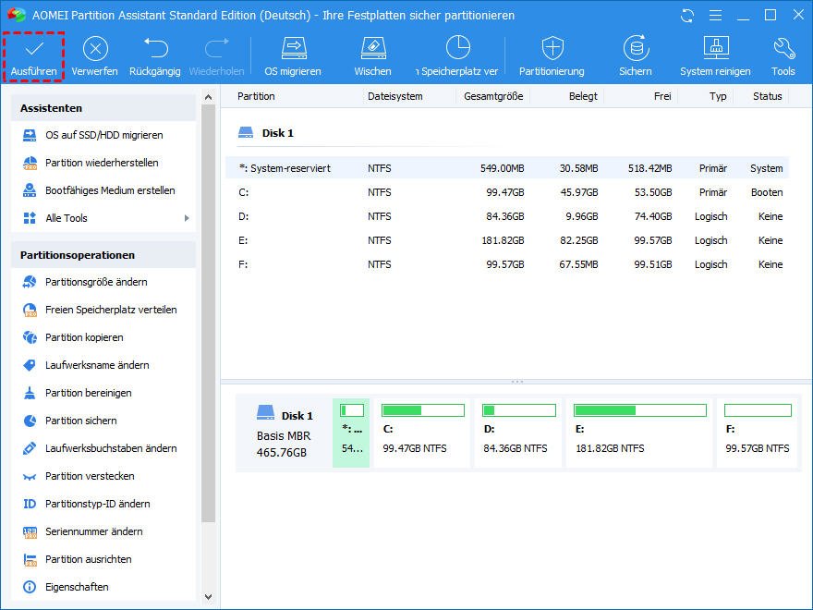Click the Ausführen checkmark icon
This screenshot has width=813, height=610.
pos(34,48)
